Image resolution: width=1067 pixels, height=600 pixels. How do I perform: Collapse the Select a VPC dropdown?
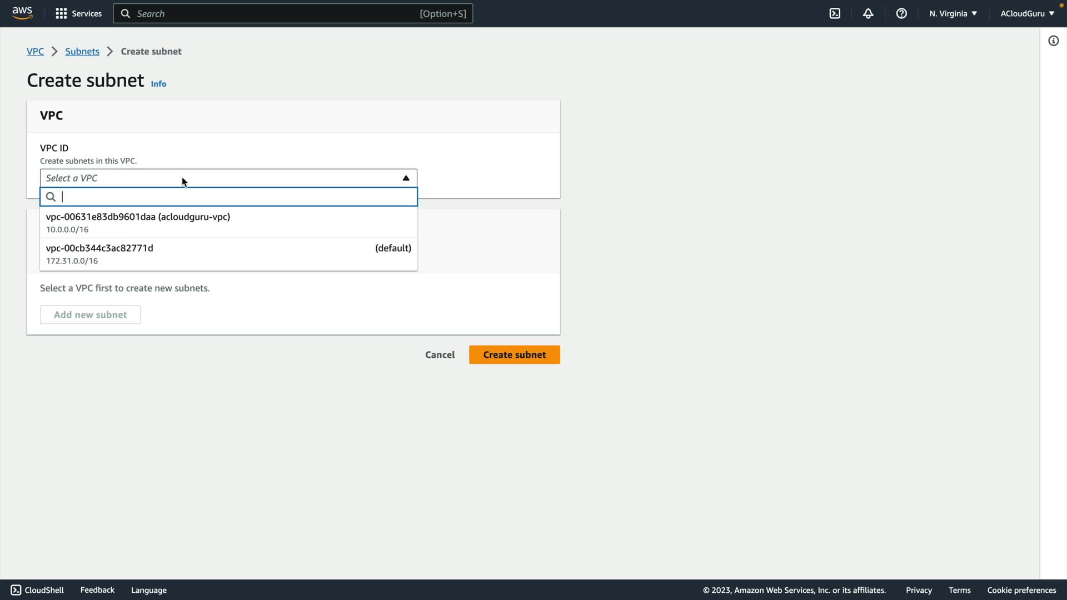(406, 178)
